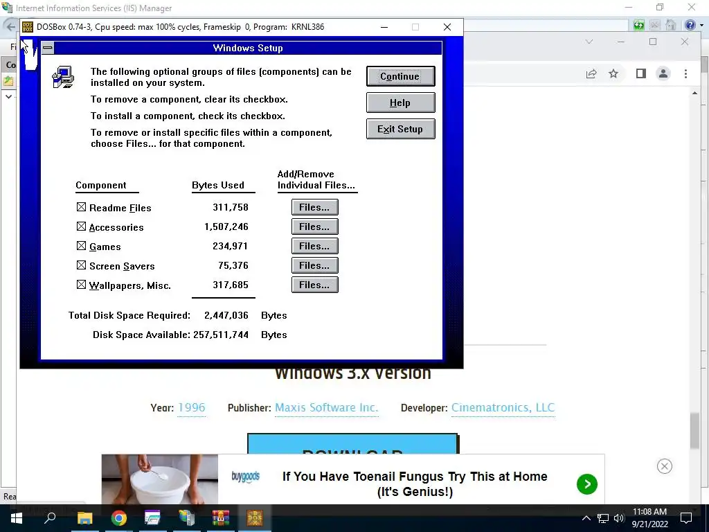Click the 257,511,744 disk space available value
The height and width of the screenshot is (532, 709).
(221, 335)
